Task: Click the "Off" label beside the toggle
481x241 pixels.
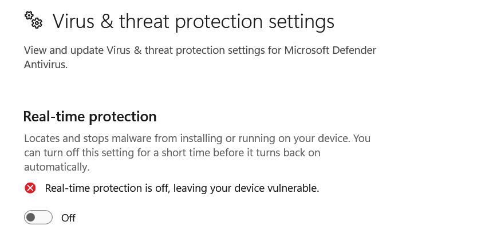Action: point(68,218)
